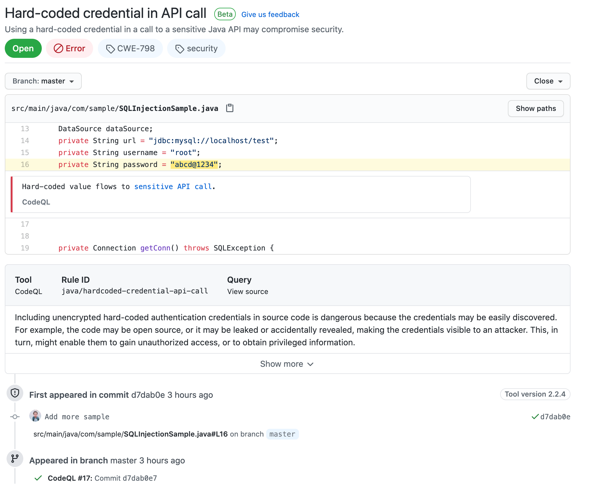Open the Close alert dropdown
This screenshot has width=595, height=495.
point(548,81)
